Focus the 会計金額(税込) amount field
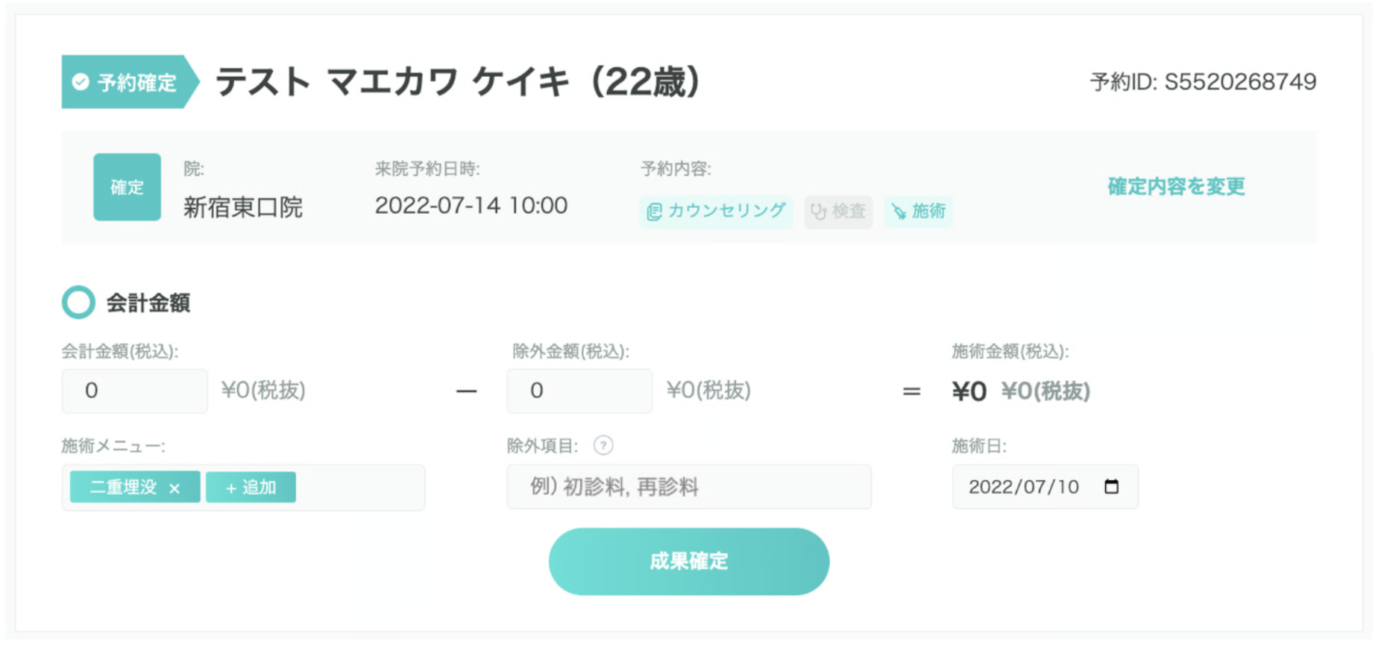1381x653 pixels. 134,391
